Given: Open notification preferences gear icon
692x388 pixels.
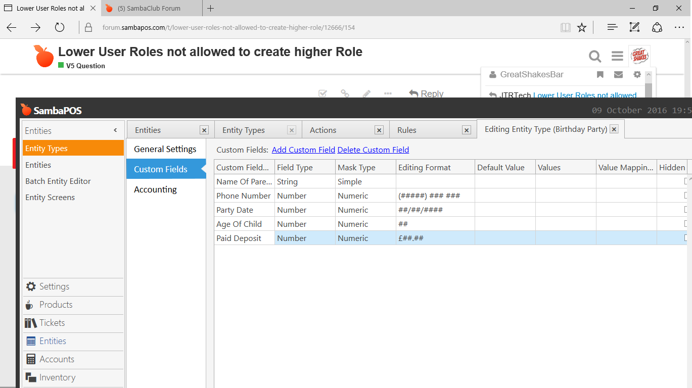Looking at the screenshot, I should click(x=637, y=75).
